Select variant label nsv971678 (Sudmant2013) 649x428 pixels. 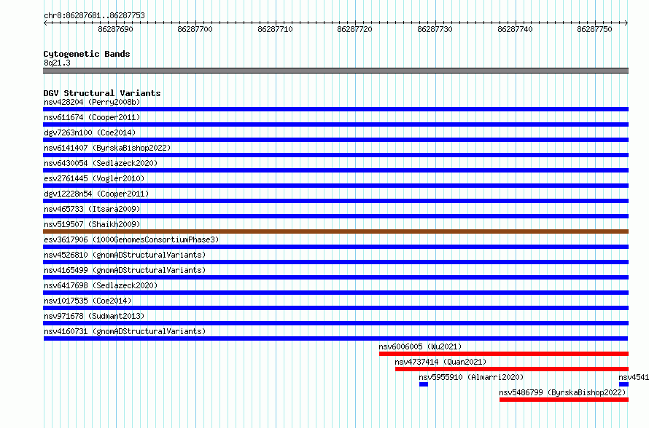[x=94, y=316]
